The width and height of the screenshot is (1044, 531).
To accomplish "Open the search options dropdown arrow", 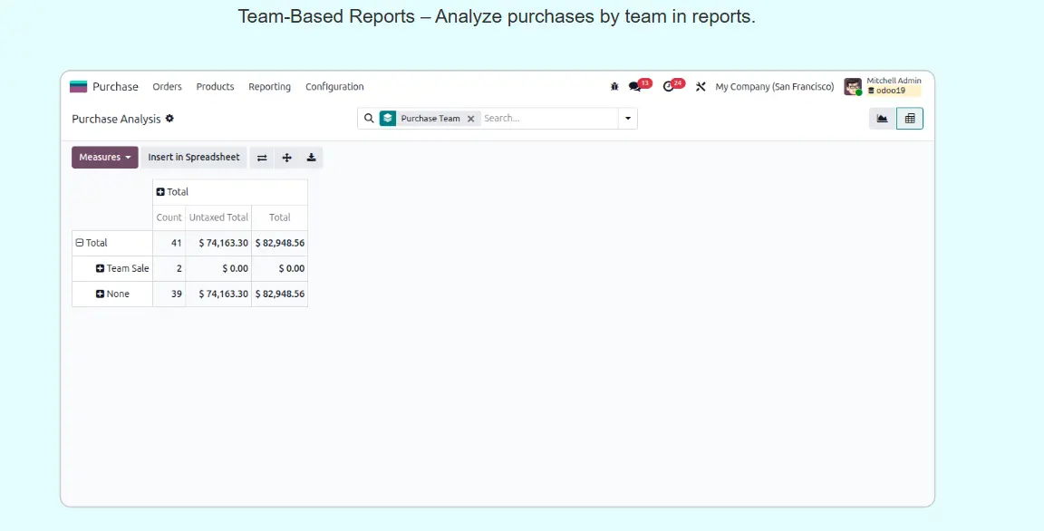I will 627,119.
